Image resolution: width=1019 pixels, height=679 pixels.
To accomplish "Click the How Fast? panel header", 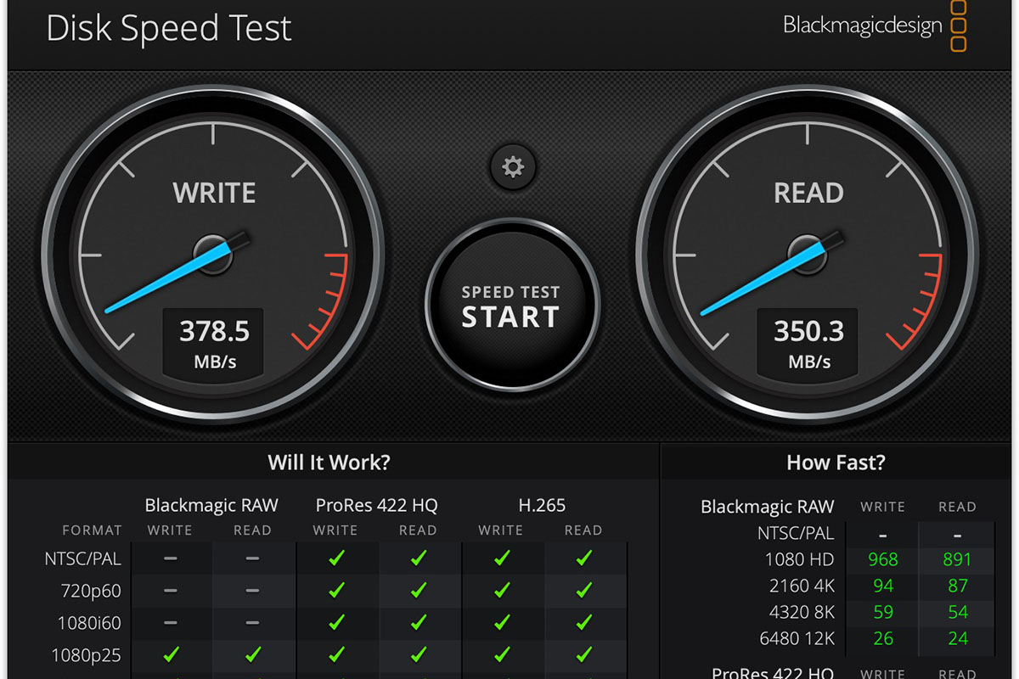I will click(x=836, y=463).
